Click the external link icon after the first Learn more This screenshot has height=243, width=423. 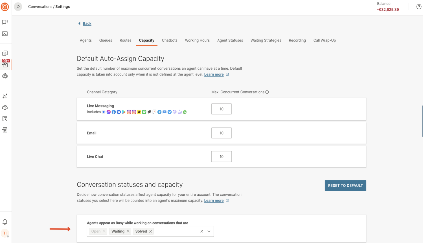point(227,74)
